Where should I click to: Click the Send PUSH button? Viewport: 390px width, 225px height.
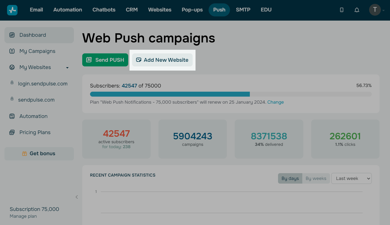[x=105, y=60]
